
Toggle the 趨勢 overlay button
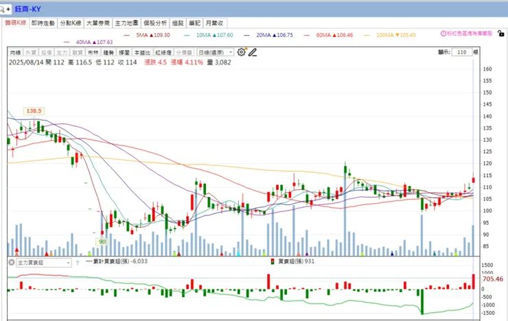[x=108, y=52]
